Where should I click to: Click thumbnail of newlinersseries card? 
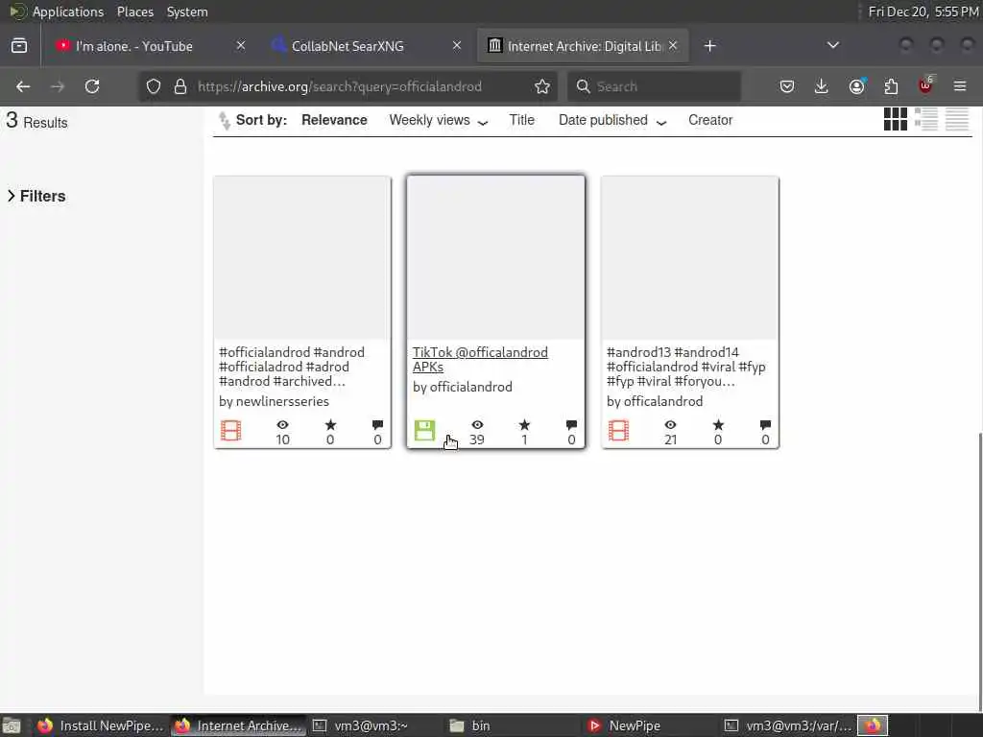(302, 257)
